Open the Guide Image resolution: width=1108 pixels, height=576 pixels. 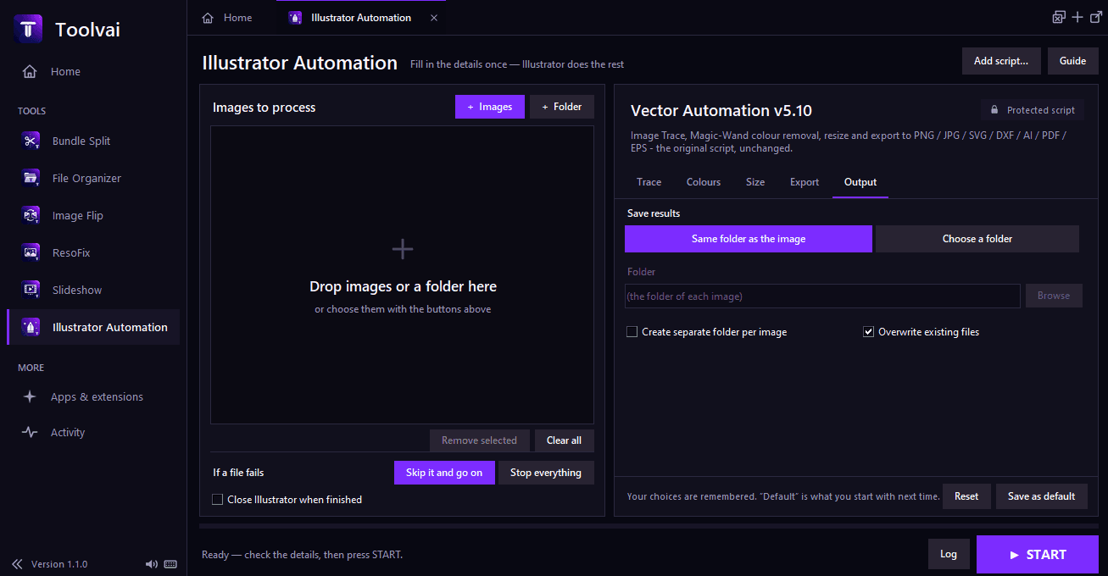[1072, 61]
